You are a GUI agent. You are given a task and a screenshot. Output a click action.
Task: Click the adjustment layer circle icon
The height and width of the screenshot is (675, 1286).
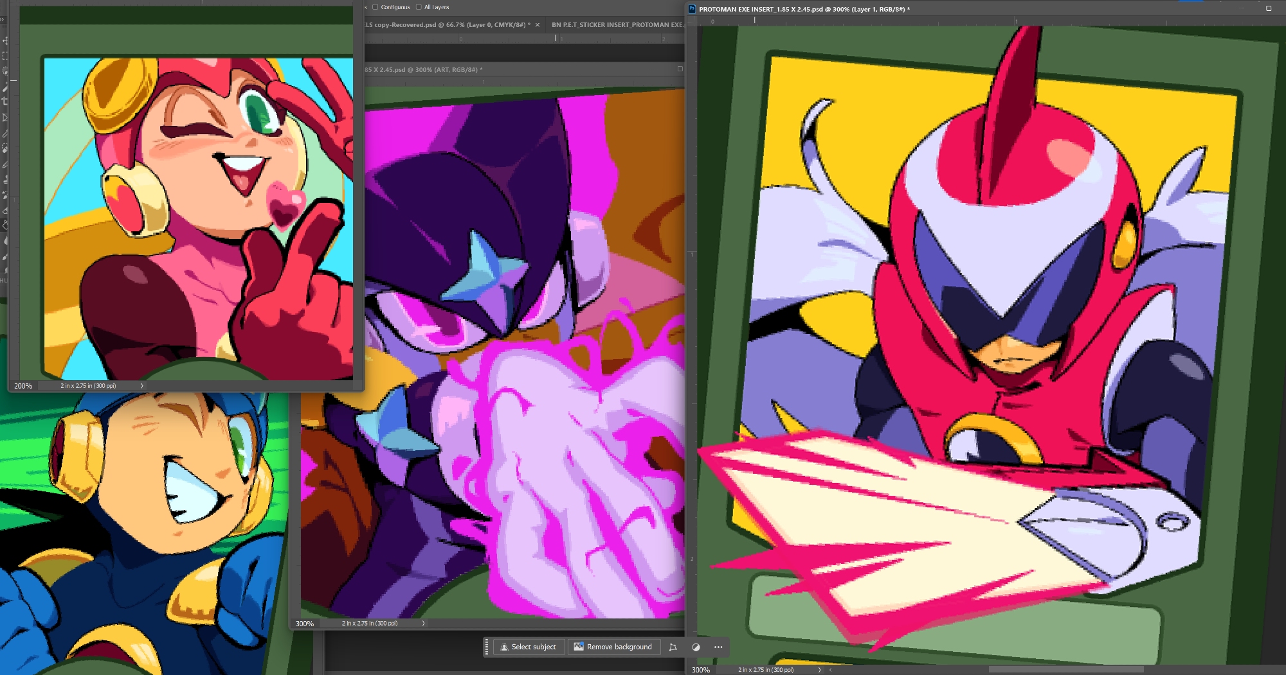(696, 647)
